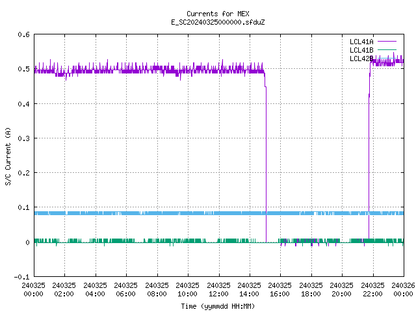Click the 240325 16:00 time tick label
The width and height of the screenshot is (416, 312).
280,290
